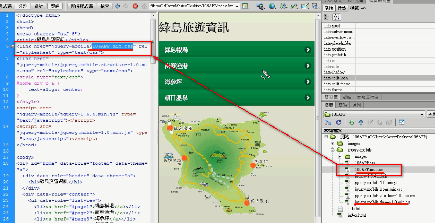The image size is (435, 223).
Task: Open 朝日溫泉 list item in preview
Action: pyautogui.click(x=237, y=98)
